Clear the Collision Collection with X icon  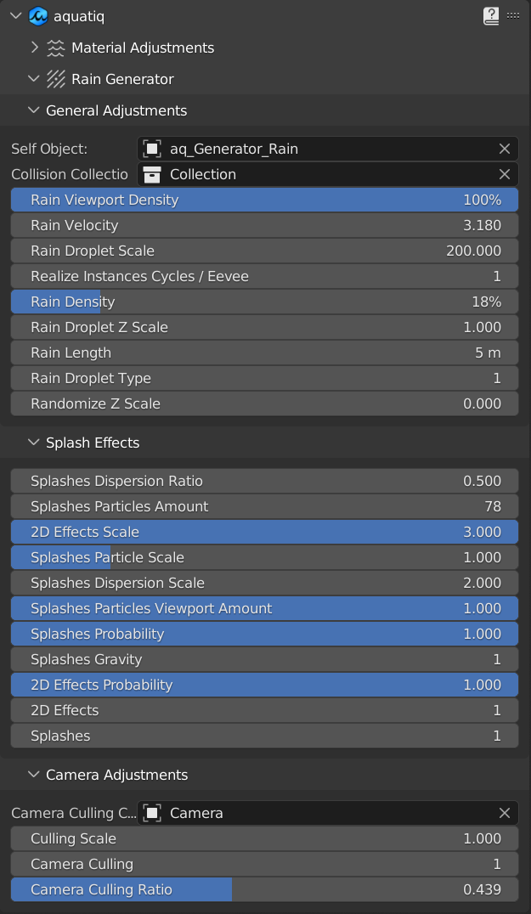pos(504,174)
